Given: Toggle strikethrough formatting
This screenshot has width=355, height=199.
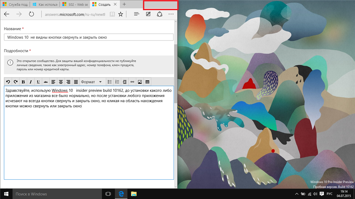Looking at the screenshot, I should [45, 82].
